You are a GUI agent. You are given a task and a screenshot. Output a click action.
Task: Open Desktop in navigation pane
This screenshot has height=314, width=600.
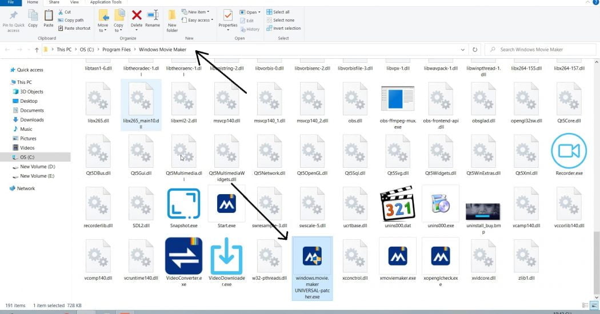pos(29,101)
